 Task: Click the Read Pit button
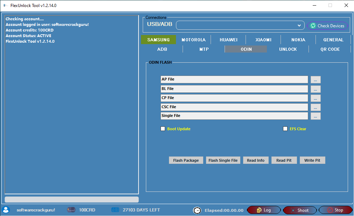tap(284, 160)
